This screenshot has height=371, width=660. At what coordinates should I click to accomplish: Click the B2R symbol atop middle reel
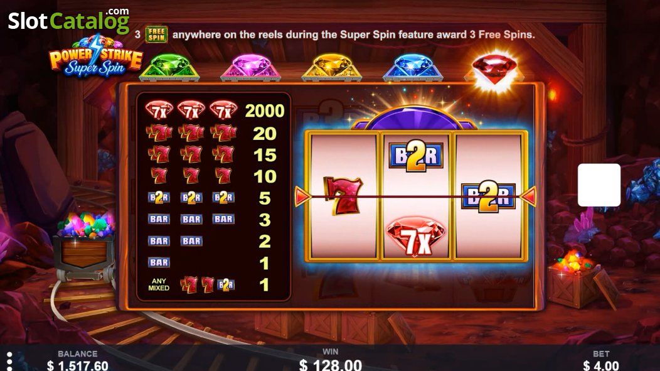416,156
